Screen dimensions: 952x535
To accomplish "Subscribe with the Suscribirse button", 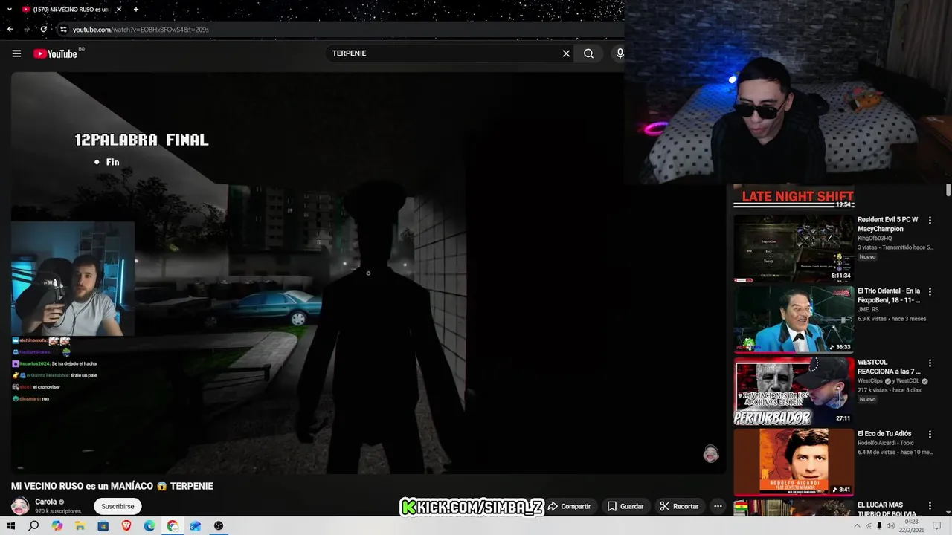I will [x=118, y=506].
